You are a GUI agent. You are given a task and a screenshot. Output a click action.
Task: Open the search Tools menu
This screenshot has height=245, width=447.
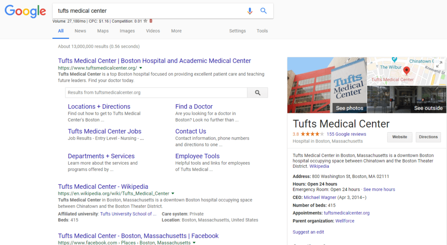pyautogui.click(x=262, y=31)
